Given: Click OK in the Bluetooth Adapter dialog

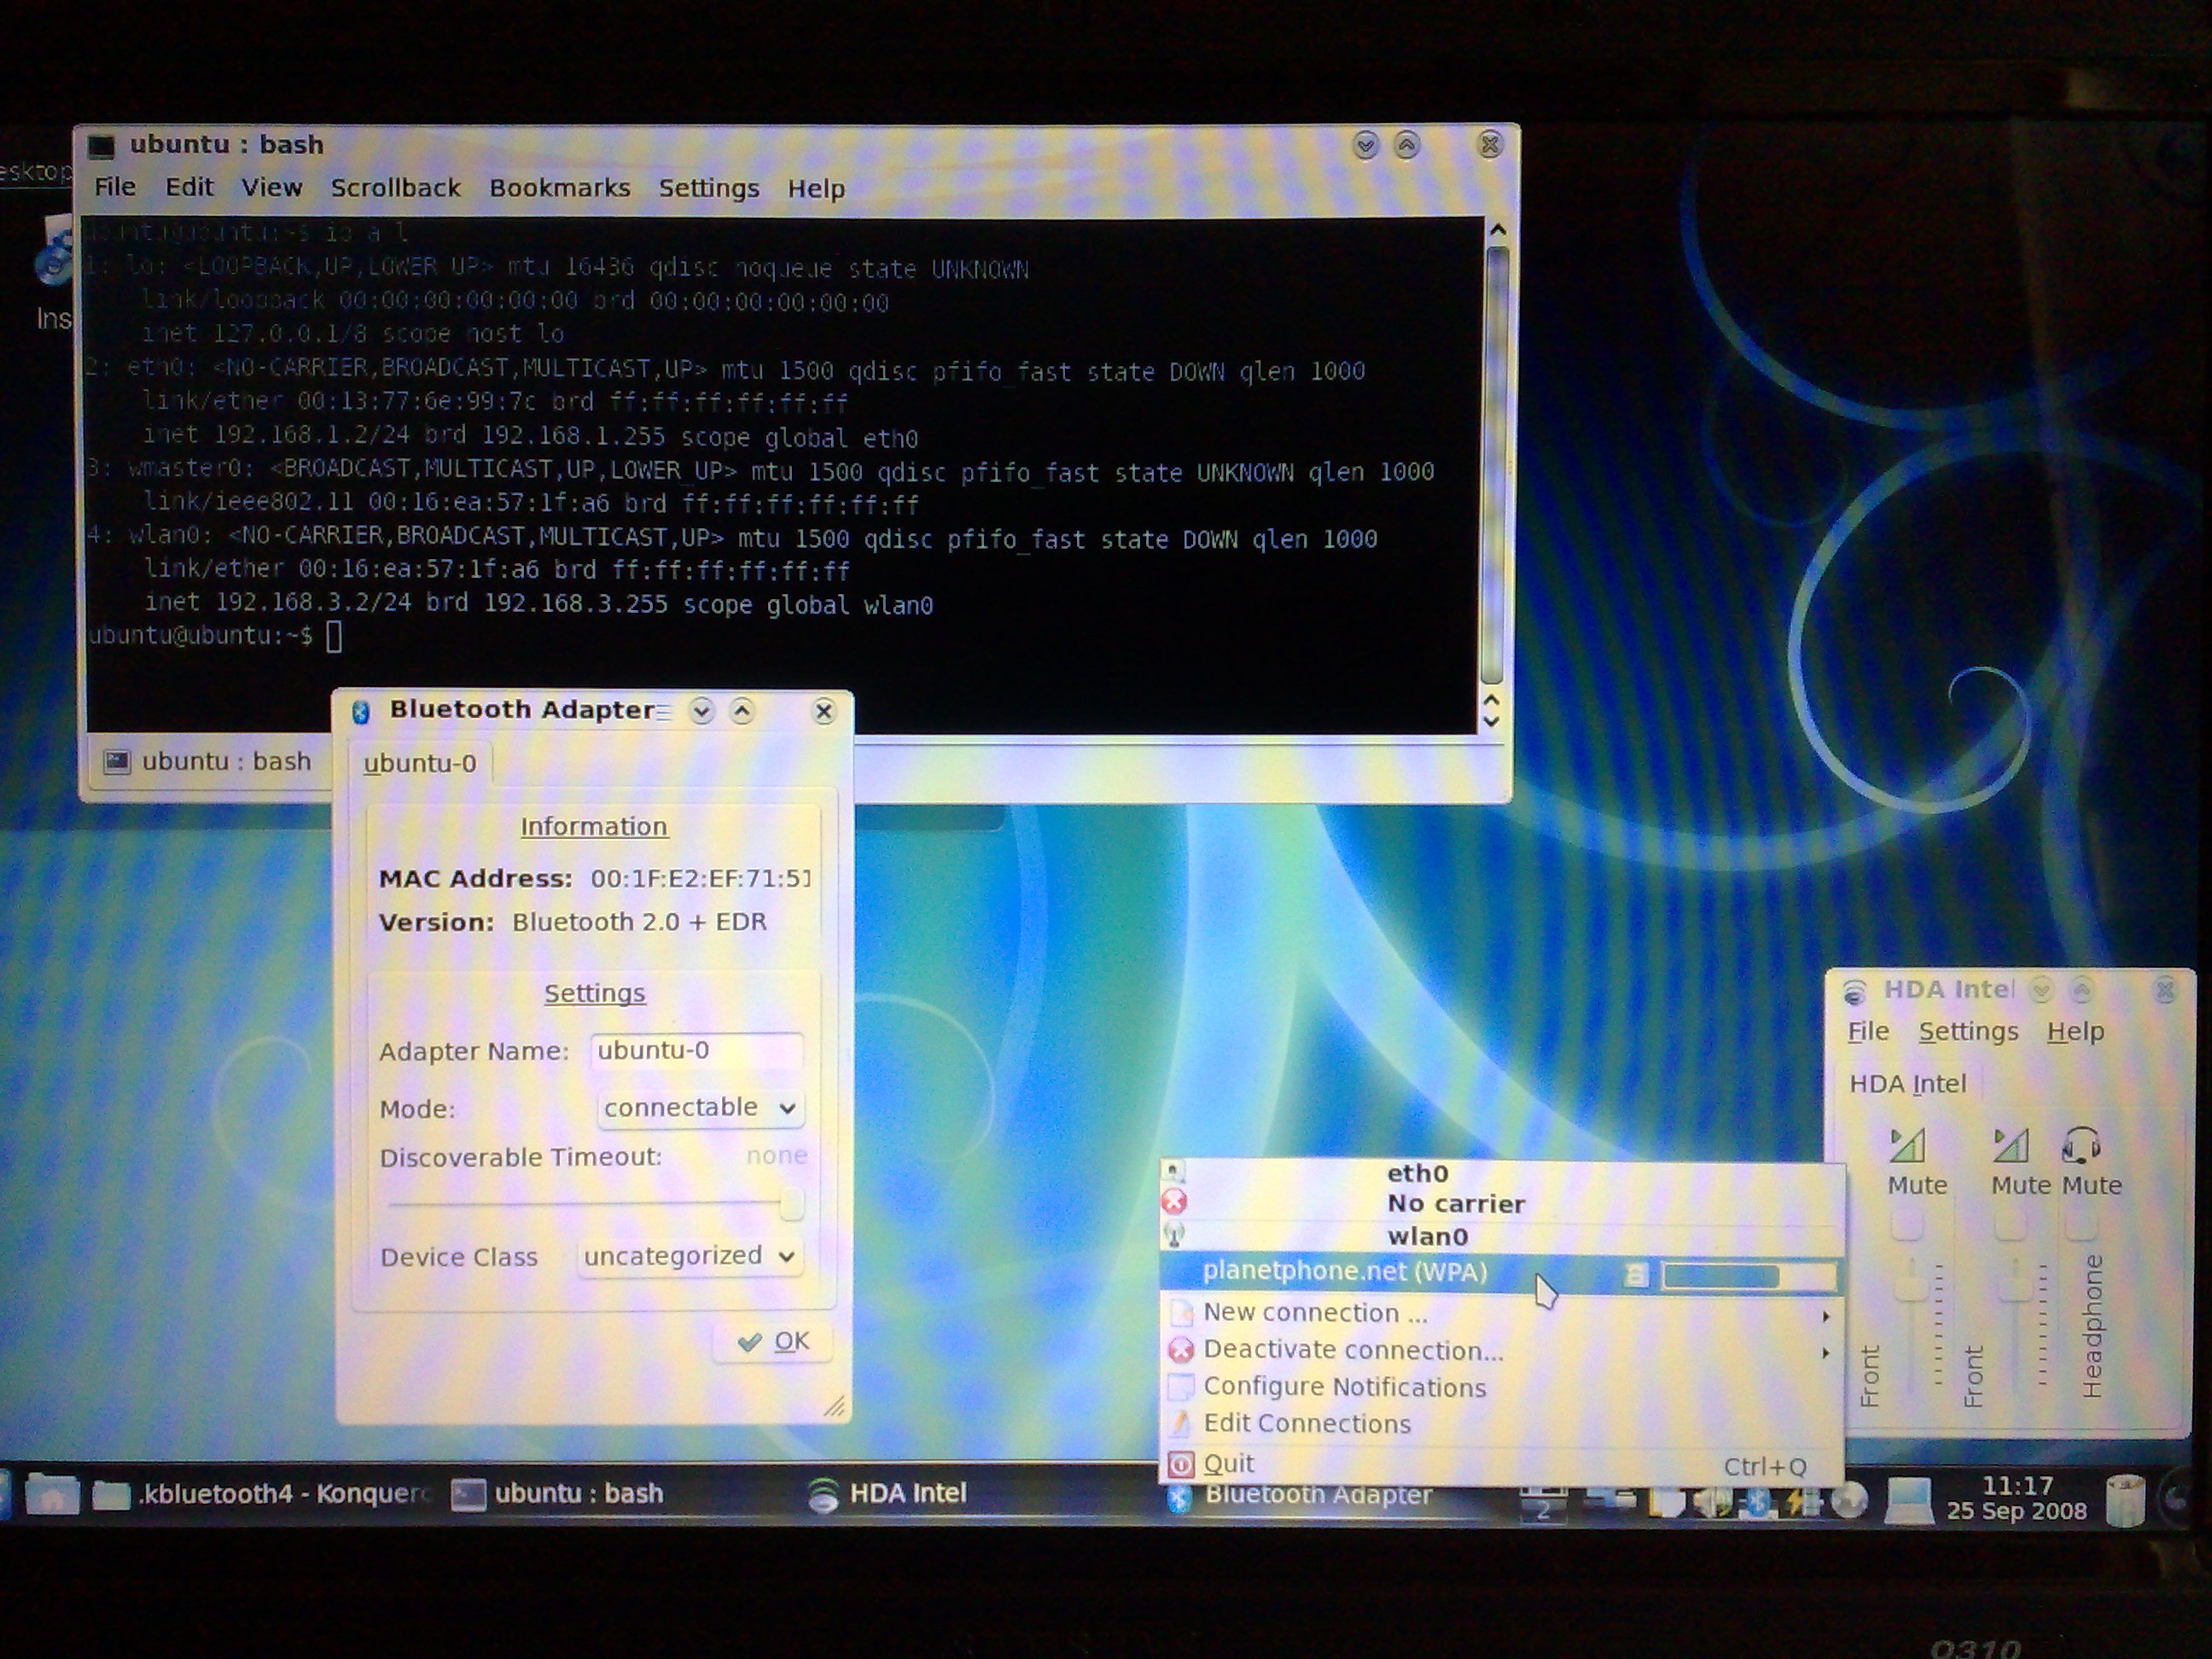Looking at the screenshot, I should click(x=773, y=1342).
